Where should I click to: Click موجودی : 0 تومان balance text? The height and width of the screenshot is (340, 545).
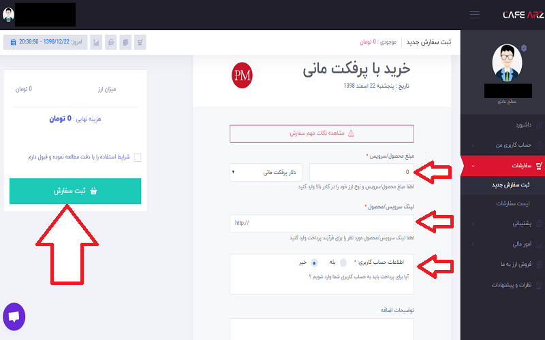378,42
